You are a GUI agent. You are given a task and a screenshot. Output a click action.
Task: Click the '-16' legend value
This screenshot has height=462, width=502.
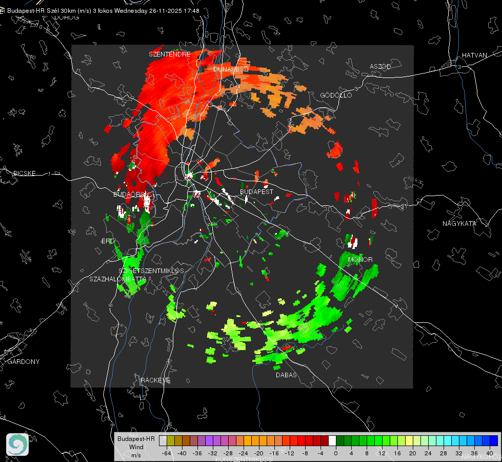point(274,453)
